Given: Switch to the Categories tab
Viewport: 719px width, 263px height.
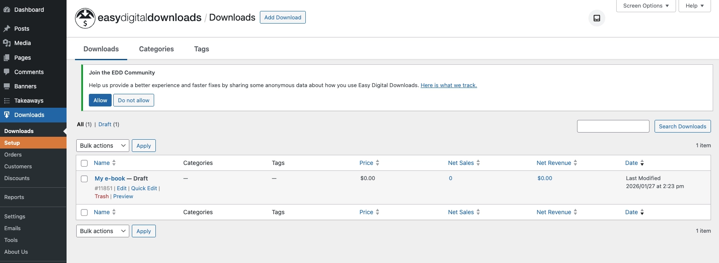Looking at the screenshot, I should point(156,49).
